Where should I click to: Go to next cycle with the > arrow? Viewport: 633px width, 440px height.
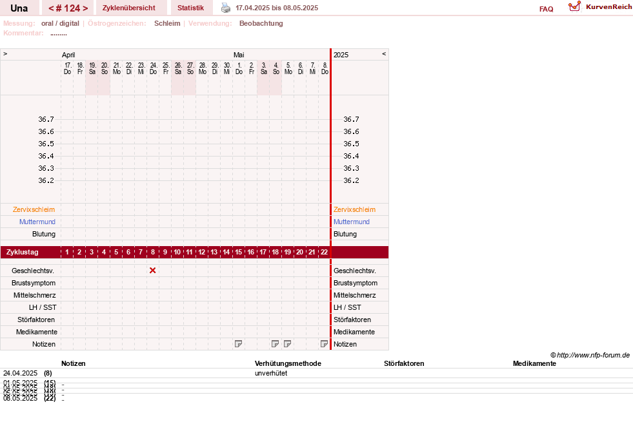click(85, 8)
